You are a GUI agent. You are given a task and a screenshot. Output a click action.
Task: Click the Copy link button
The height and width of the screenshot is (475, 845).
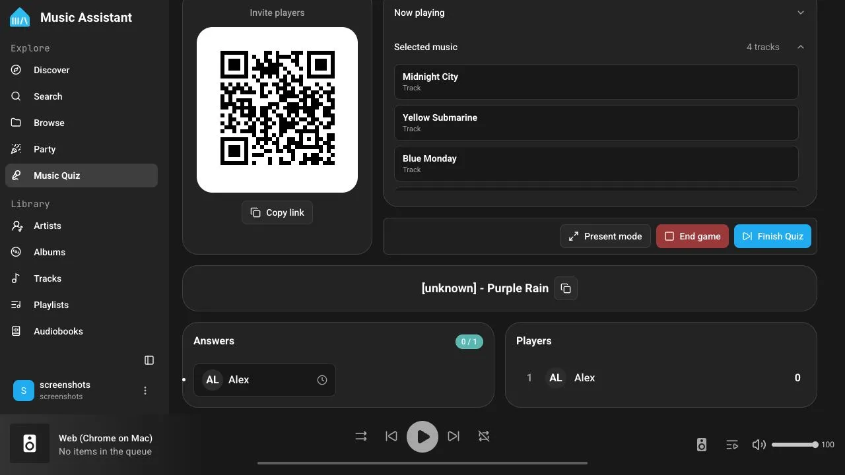coord(277,212)
